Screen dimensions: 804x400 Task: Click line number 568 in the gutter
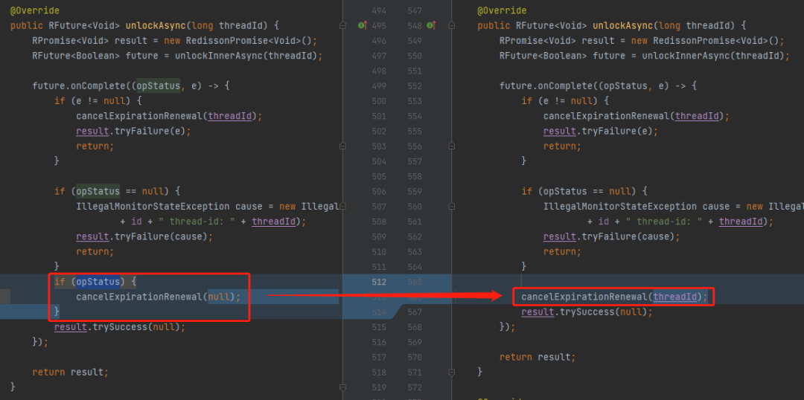(x=415, y=326)
